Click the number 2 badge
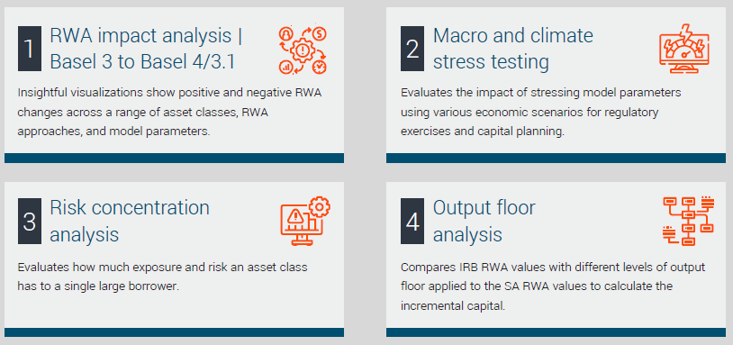The width and height of the screenshot is (733, 345). (x=412, y=49)
